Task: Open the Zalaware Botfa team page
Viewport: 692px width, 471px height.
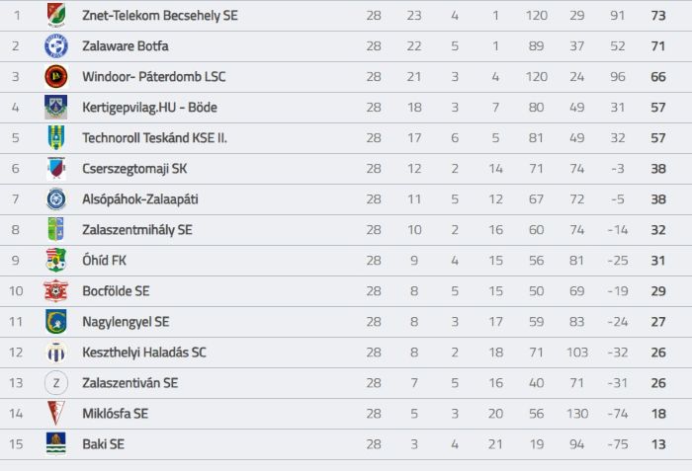Action: (x=126, y=45)
